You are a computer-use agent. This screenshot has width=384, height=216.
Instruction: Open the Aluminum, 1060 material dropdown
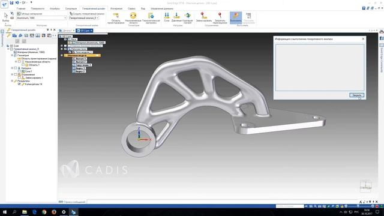(x=41, y=18)
